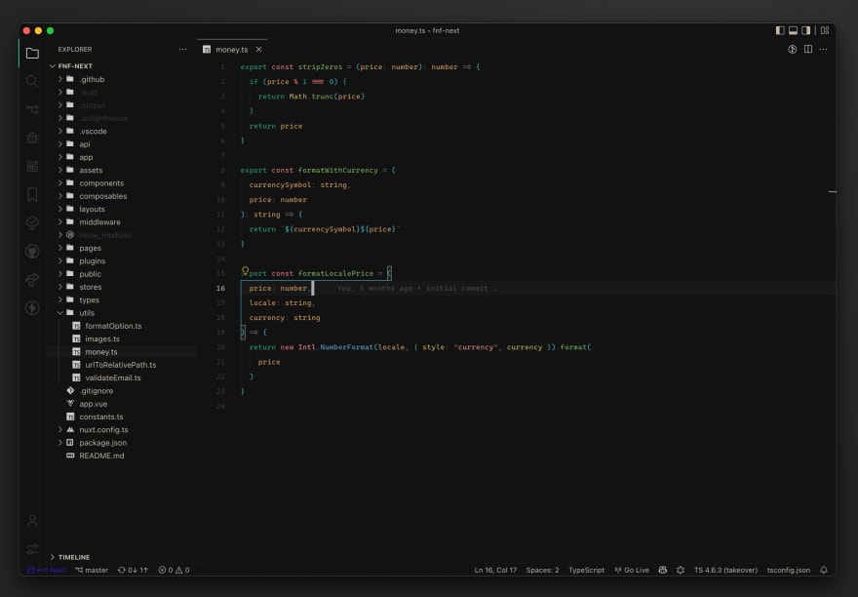Toggle the bottom panel layout icon
The image size is (858, 597).
pyautogui.click(x=793, y=30)
